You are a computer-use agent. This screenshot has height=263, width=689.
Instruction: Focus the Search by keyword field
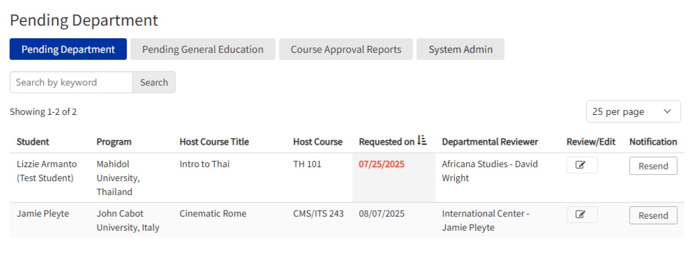(x=71, y=82)
